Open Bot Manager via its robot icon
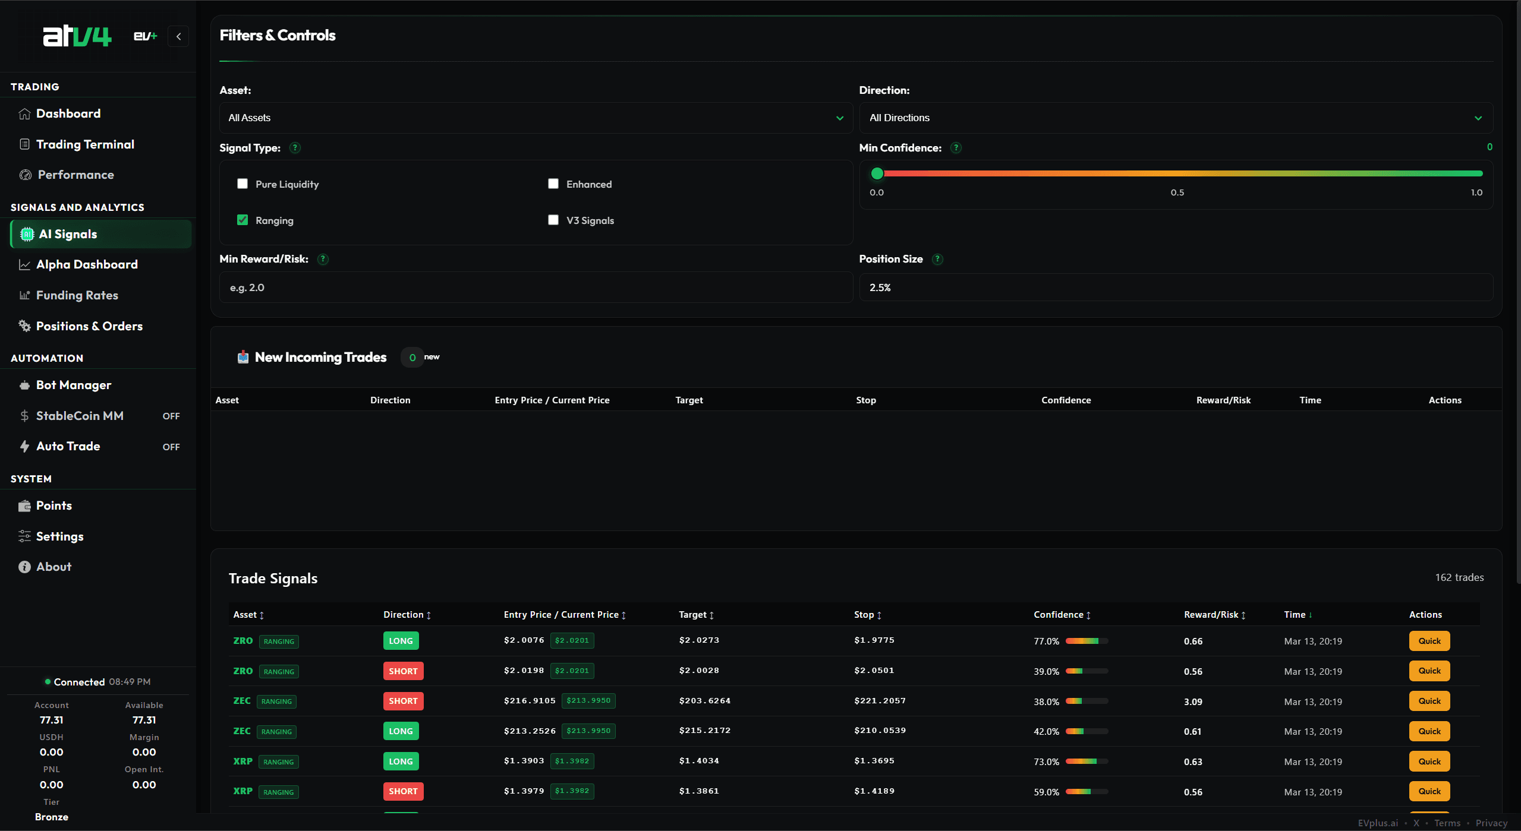1521x831 pixels. coord(24,385)
